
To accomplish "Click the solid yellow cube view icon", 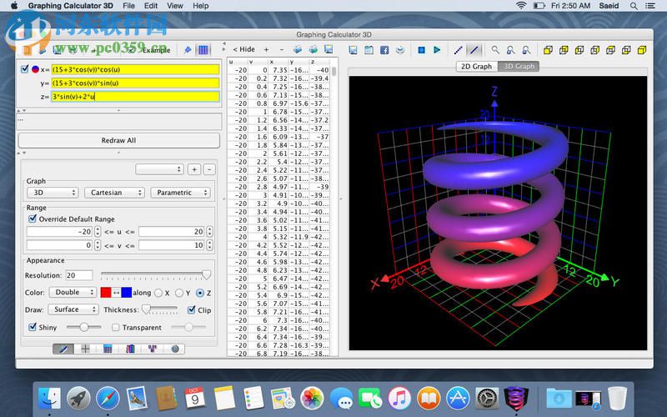I will pyautogui.click(x=642, y=50).
